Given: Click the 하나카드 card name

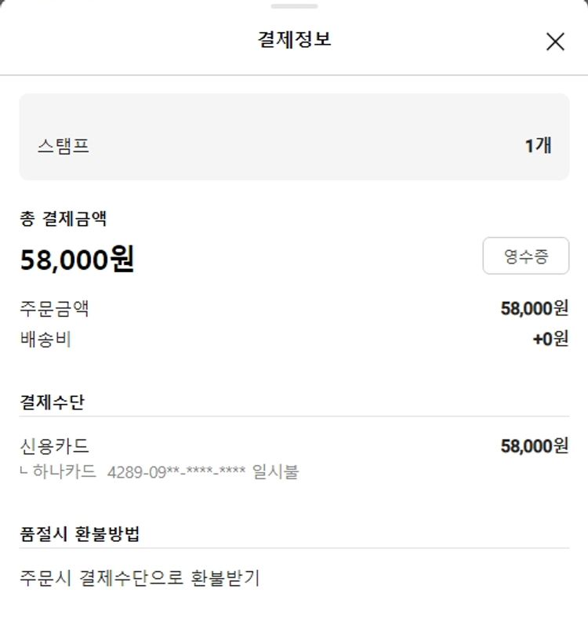Looking at the screenshot, I should (x=64, y=472).
